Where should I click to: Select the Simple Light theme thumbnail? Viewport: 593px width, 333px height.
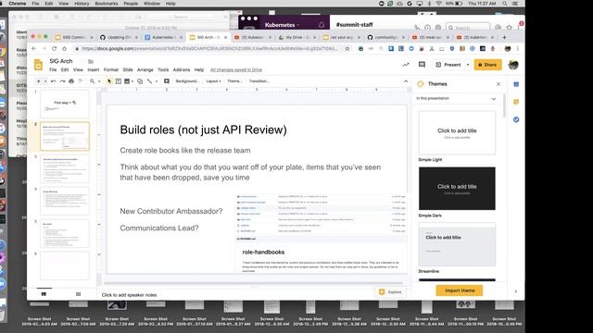tap(457, 133)
